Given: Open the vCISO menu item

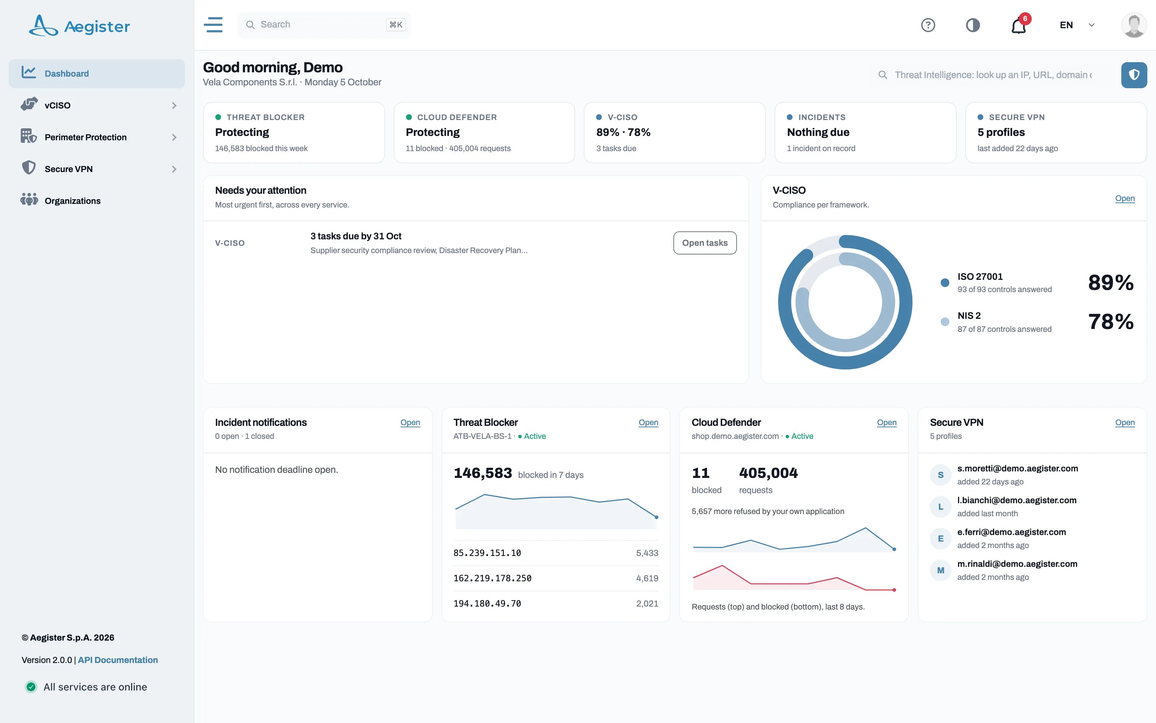Looking at the screenshot, I should [x=96, y=105].
